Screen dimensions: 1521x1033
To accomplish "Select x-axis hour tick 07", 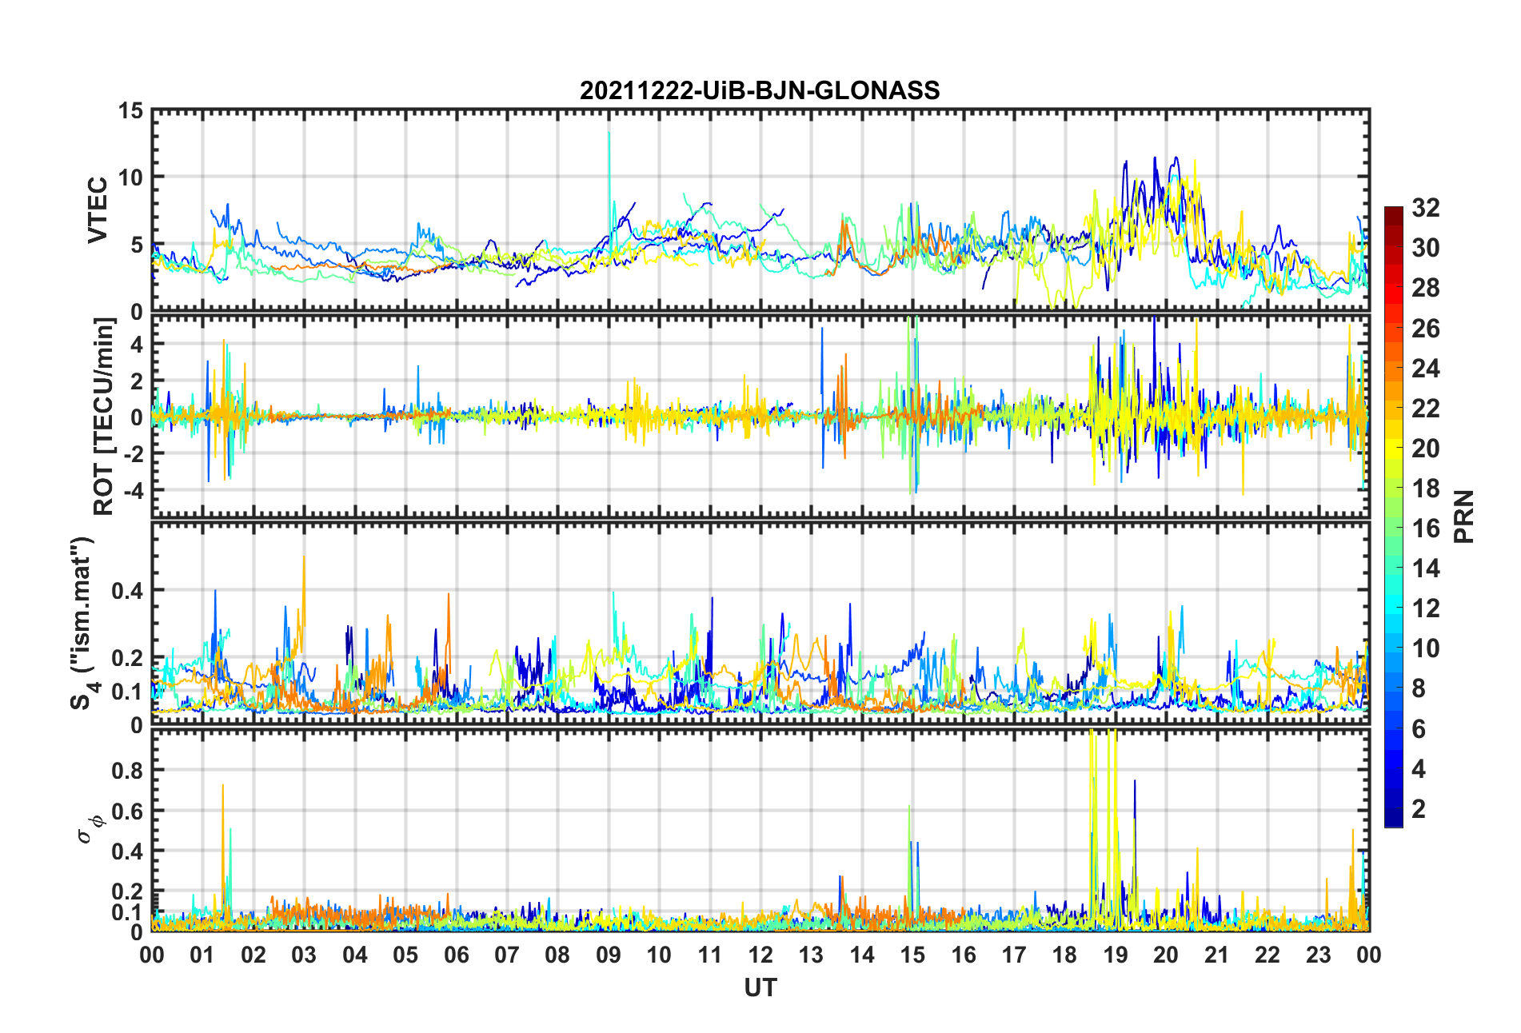I will [x=507, y=955].
